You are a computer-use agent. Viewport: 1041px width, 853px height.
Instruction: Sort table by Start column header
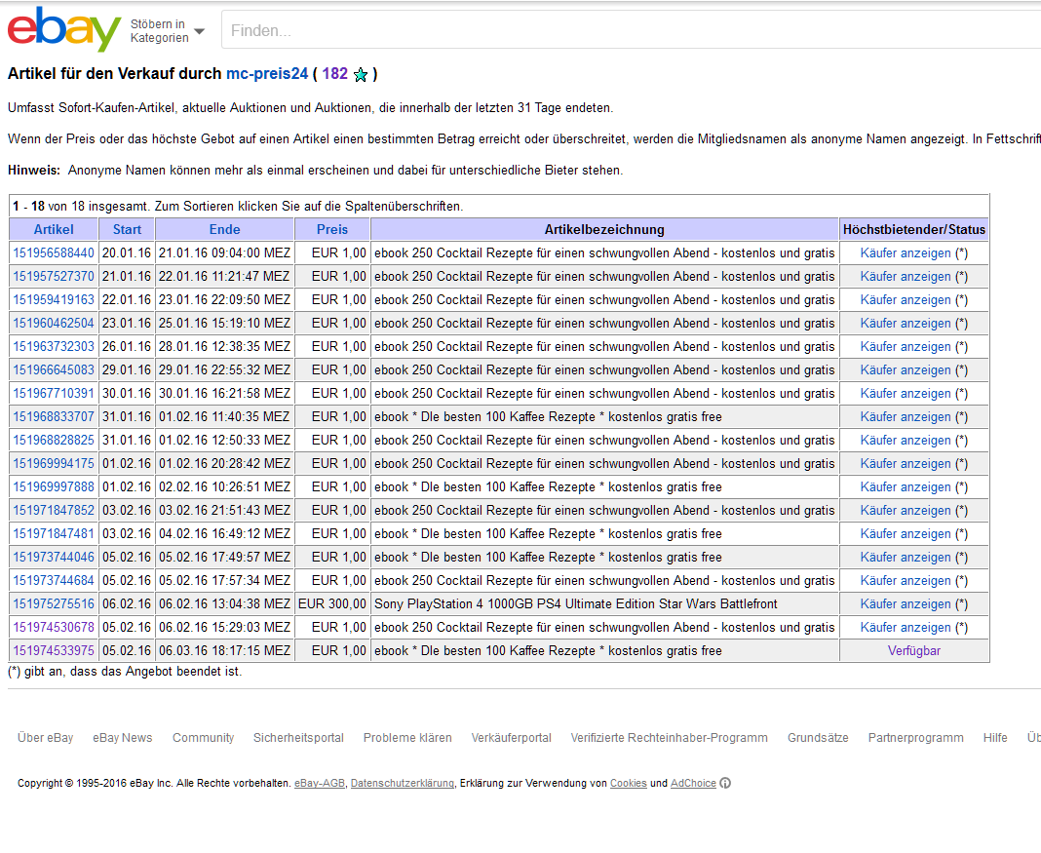[x=127, y=230]
